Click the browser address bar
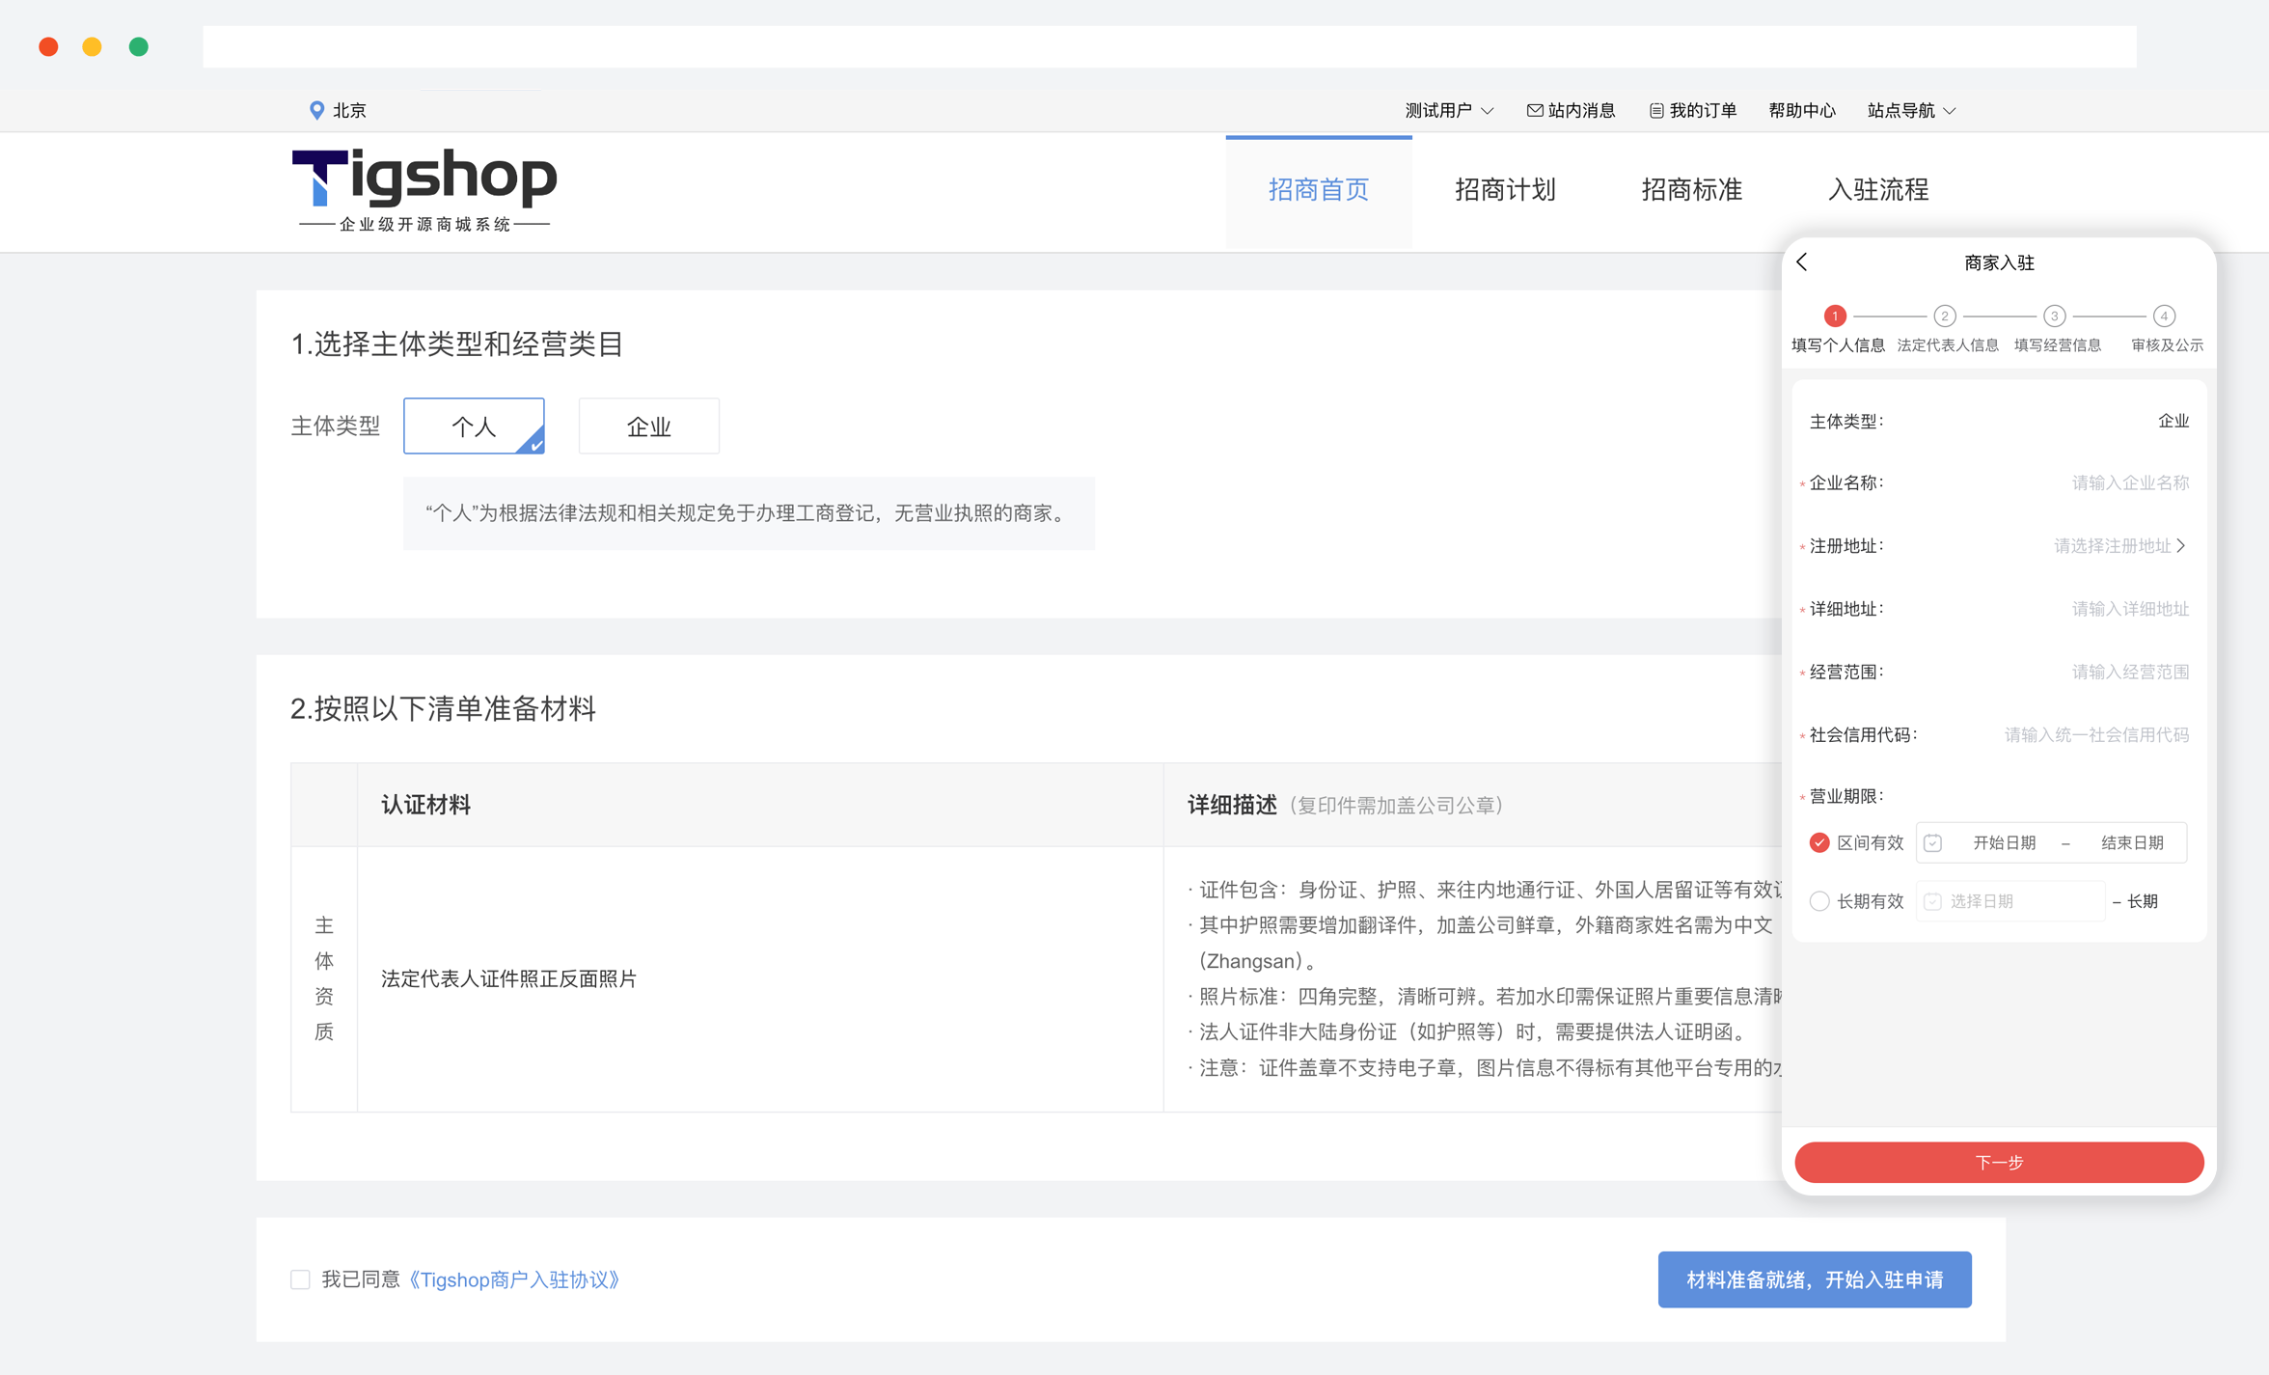Screen dimensions: 2269x1375 pyautogui.click(x=1169, y=46)
